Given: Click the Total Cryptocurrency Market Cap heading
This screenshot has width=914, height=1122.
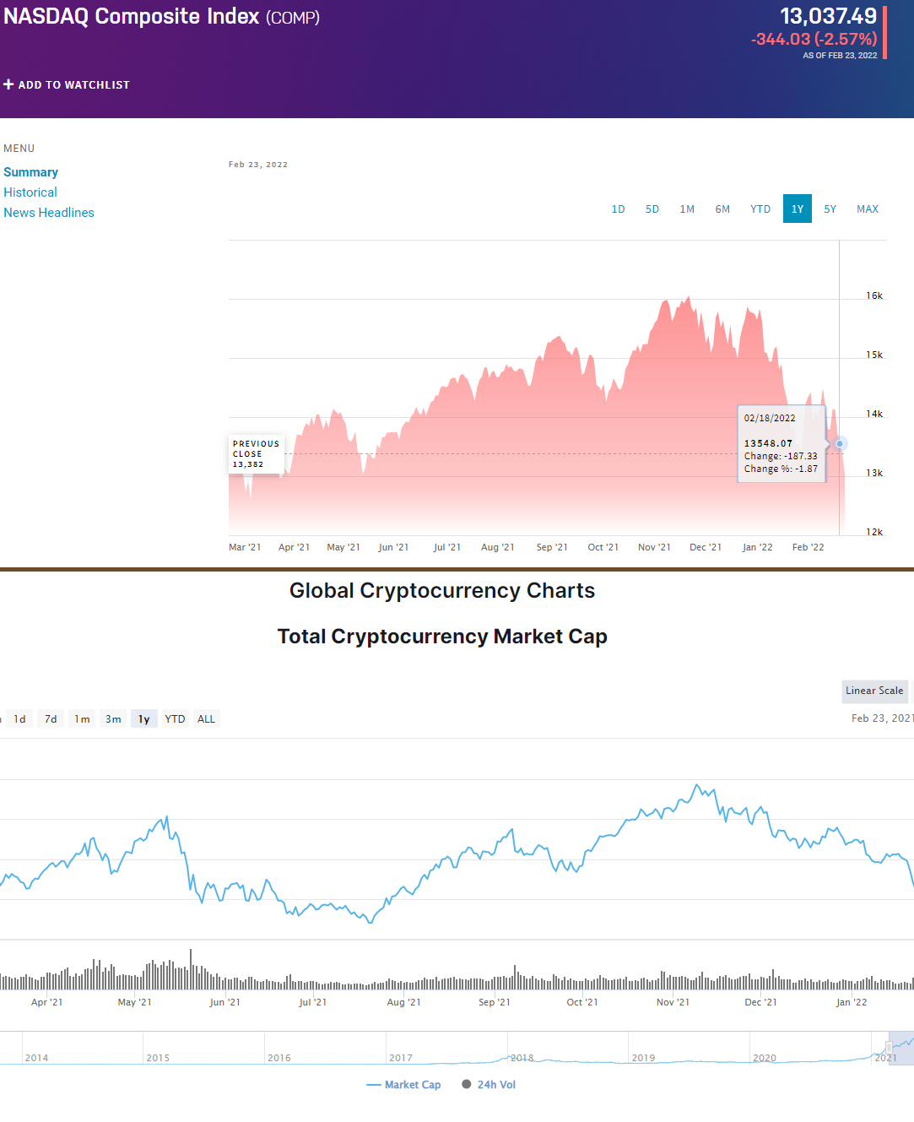Looking at the screenshot, I should pos(442,637).
